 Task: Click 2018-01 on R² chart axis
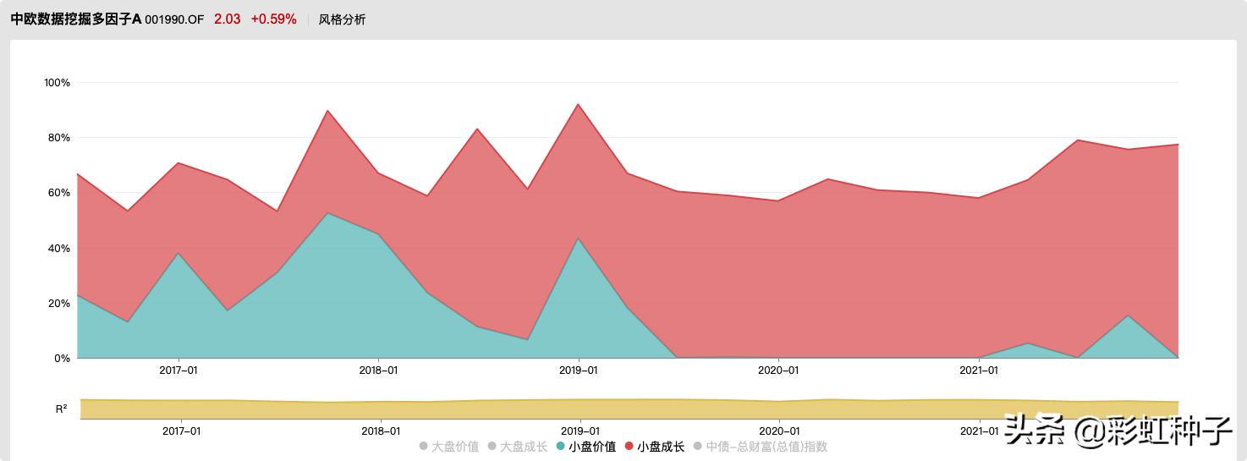[x=381, y=431]
